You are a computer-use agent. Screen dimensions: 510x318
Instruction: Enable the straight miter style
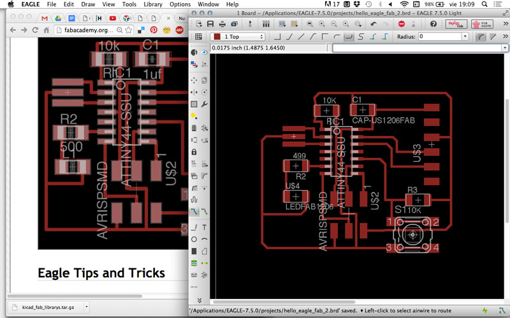click(493, 37)
